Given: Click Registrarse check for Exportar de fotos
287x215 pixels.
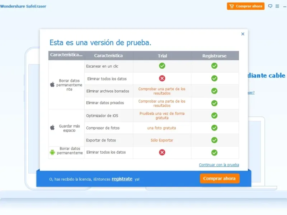Looking at the screenshot, I should coord(214,140).
